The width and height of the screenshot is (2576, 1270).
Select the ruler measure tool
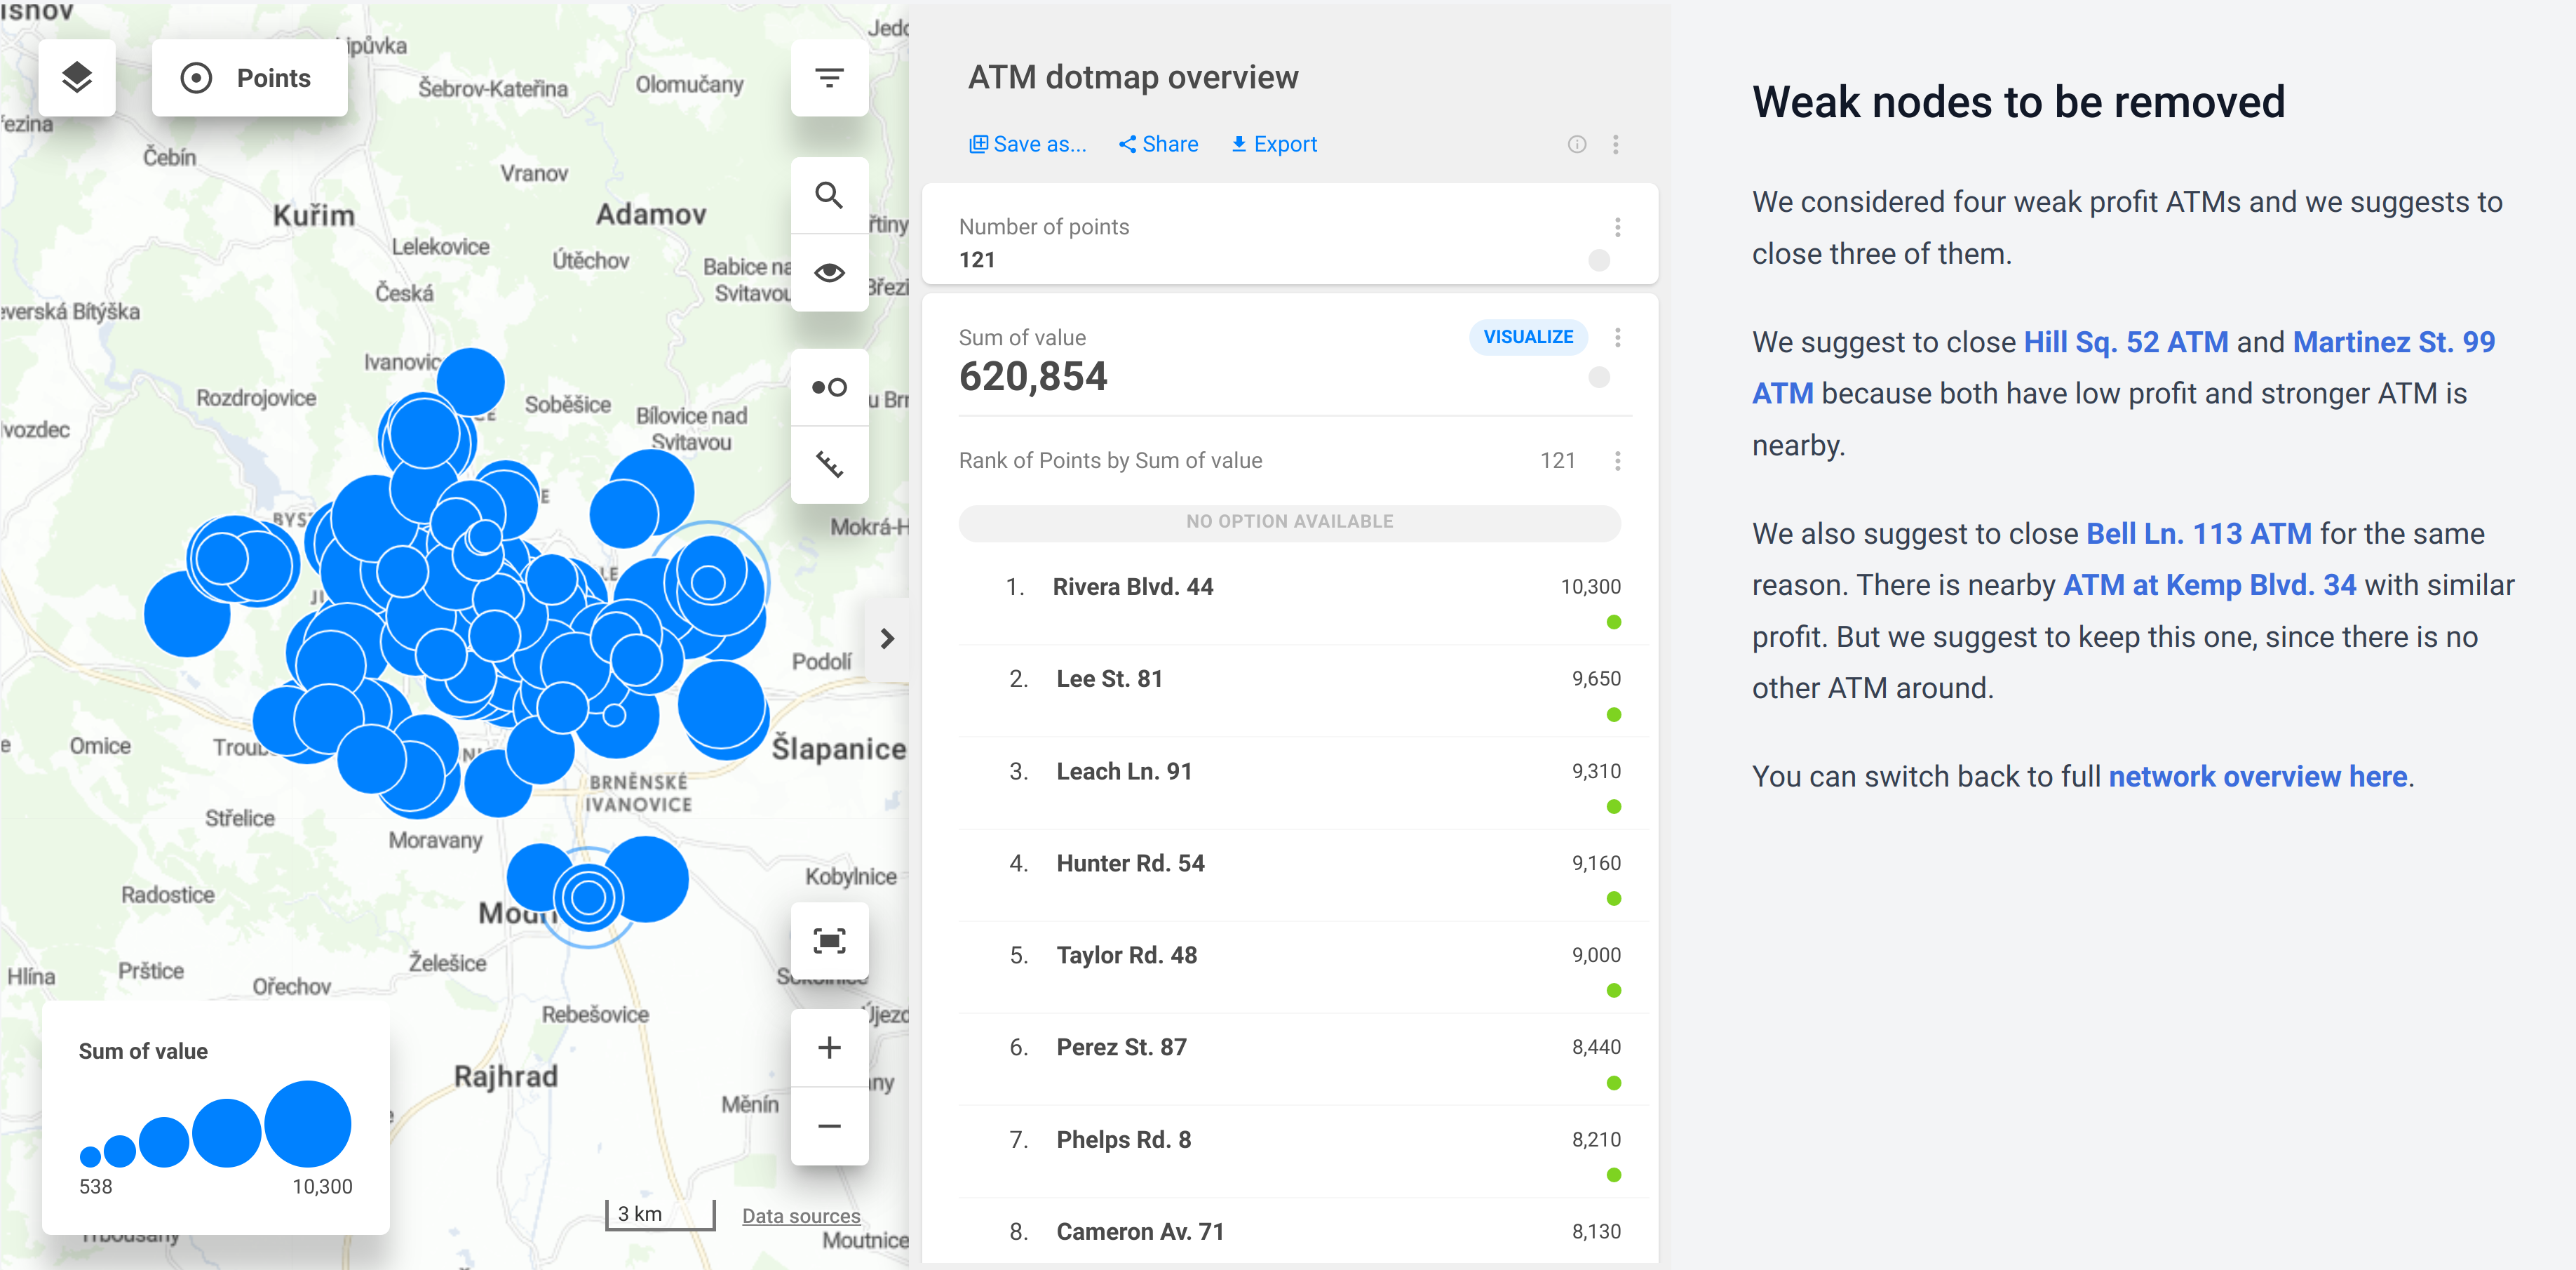pyautogui.click(x=828, y=464)
